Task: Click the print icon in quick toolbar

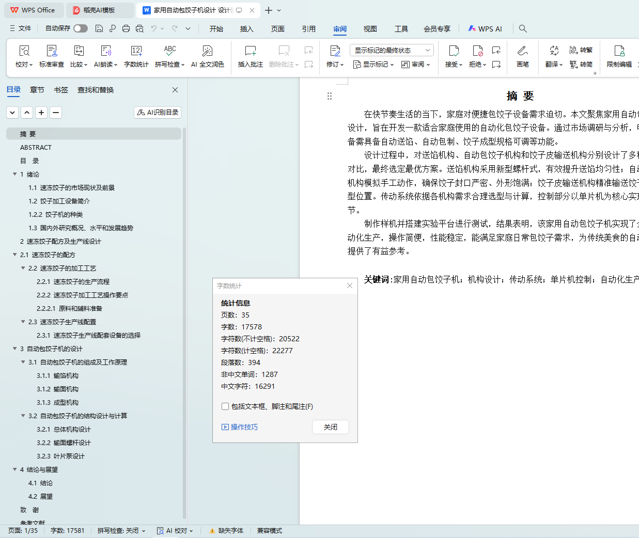Action: (126, 28)
